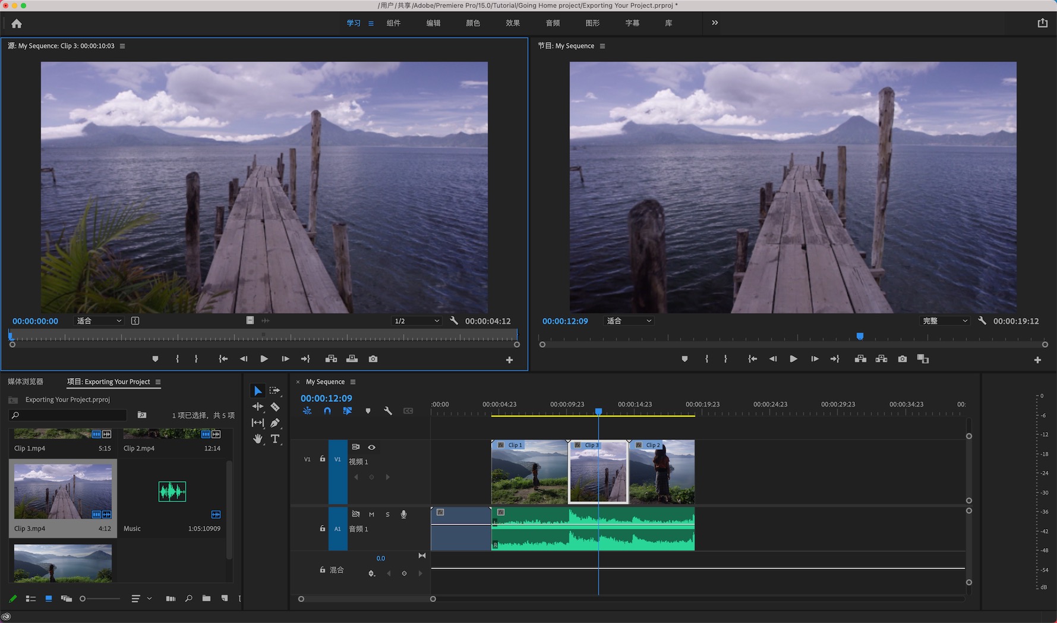Open Program monitor button editor plus
The width and height of the screenshot is (1057, 623).
point(1037,360)
